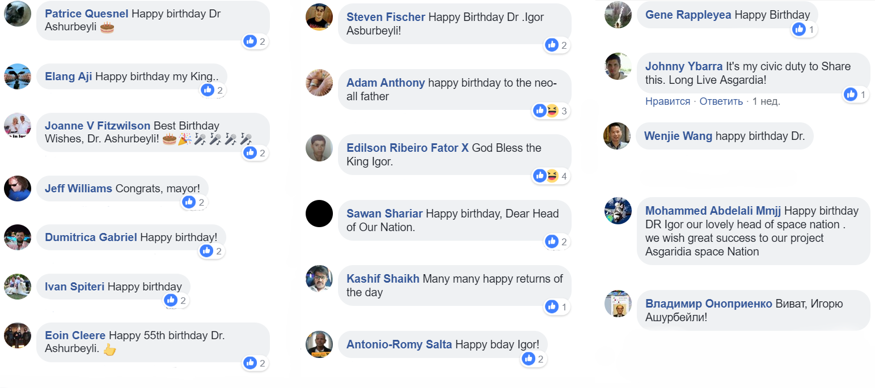Click like reaction on Patrice Quesnel's comment
Image resolution: width=875 pixels, height=388 pixels.
point(250,41)
